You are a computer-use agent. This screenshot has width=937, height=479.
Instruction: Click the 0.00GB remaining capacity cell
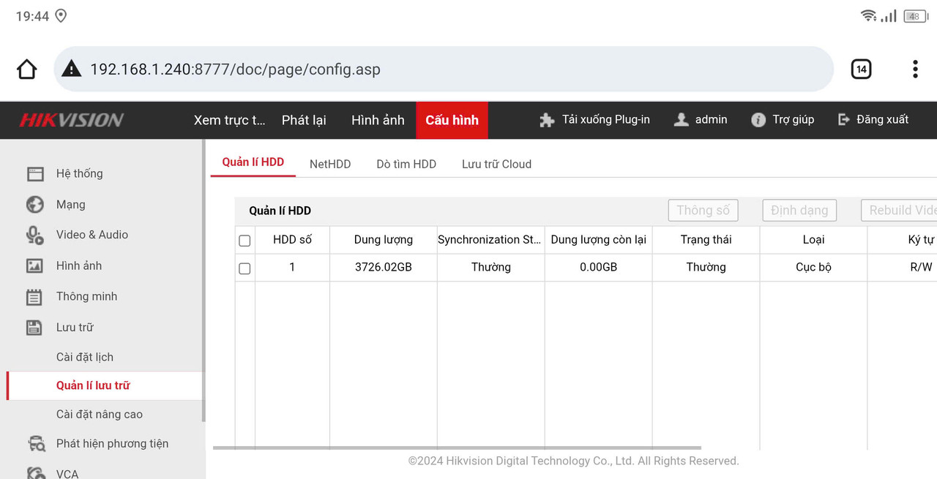click(x=598, y=268)
